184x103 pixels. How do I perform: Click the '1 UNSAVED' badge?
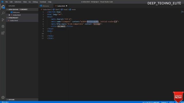[24, 9]
